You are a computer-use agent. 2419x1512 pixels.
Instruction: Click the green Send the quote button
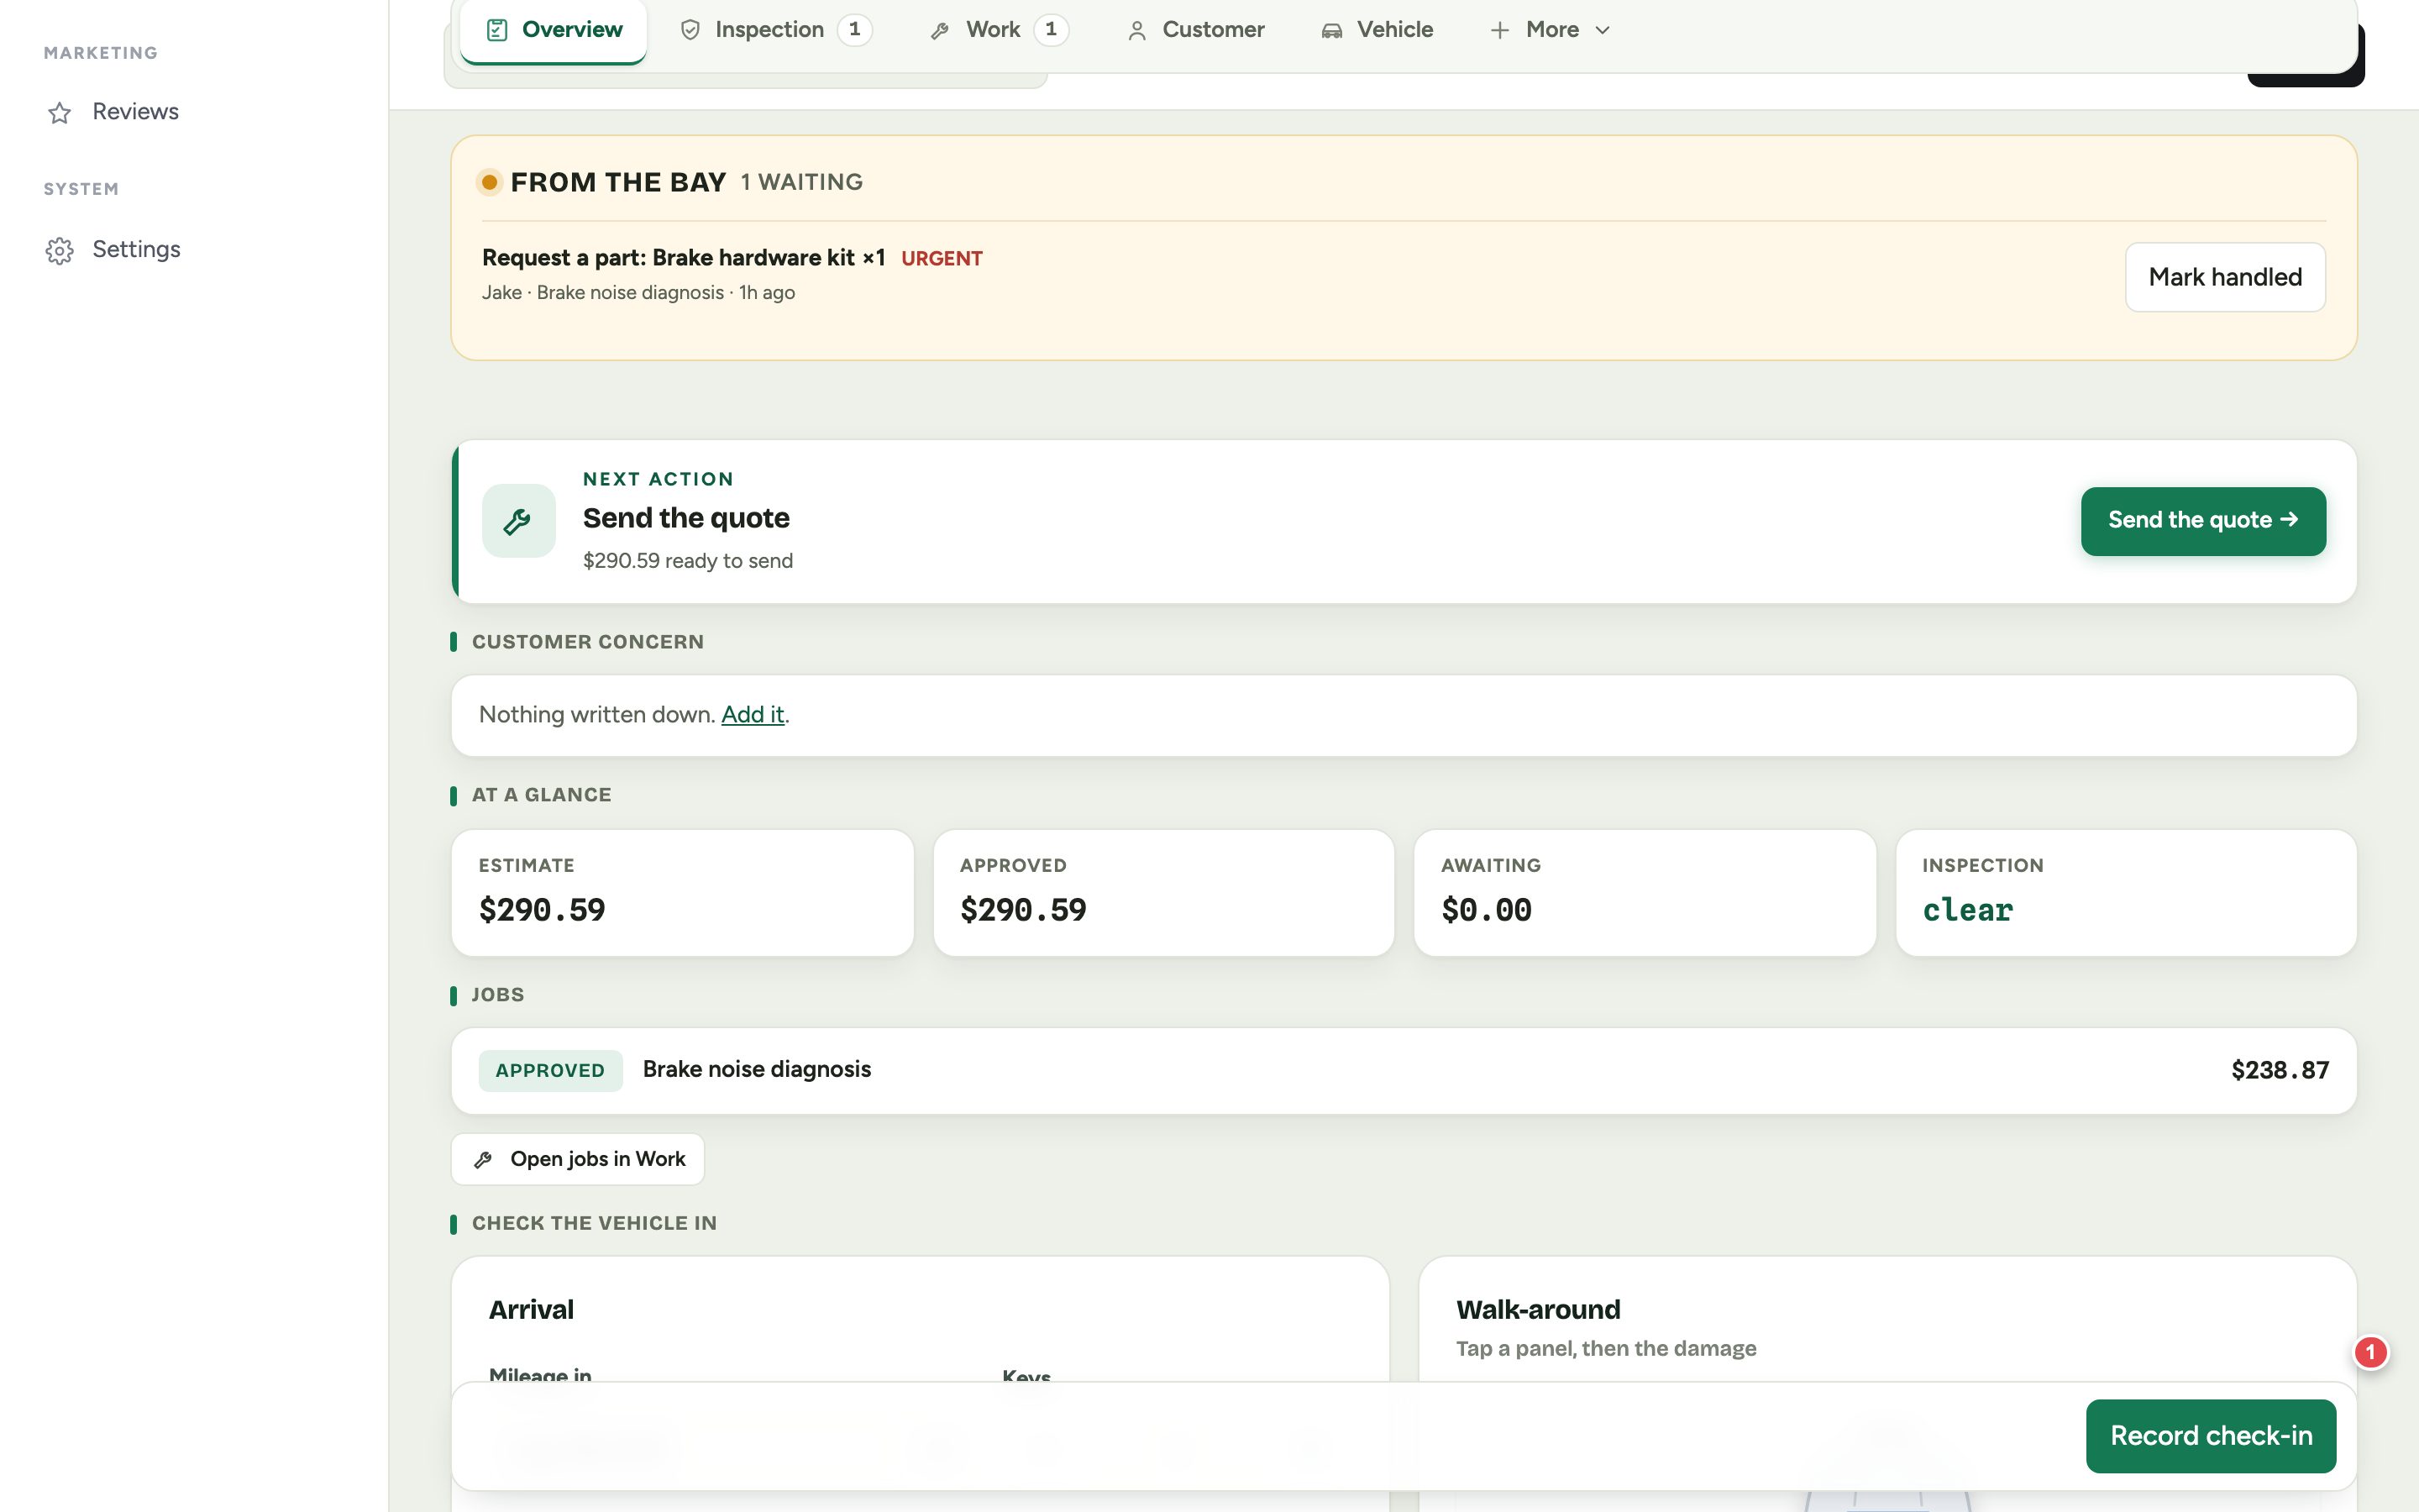click(2203, 521)
